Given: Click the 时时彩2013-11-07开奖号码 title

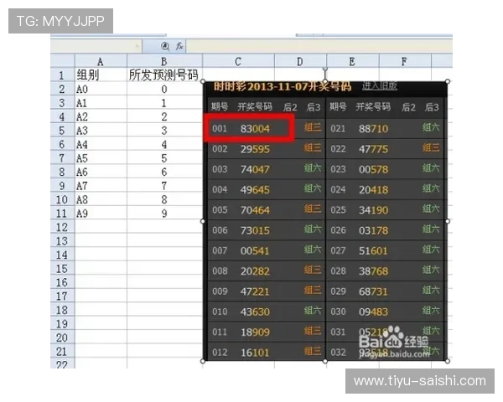Looking at the screenshot, I should click(283, 86).
